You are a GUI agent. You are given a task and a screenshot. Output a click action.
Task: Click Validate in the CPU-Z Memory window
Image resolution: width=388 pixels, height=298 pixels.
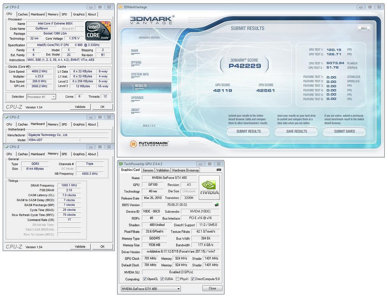coord(80,247)
